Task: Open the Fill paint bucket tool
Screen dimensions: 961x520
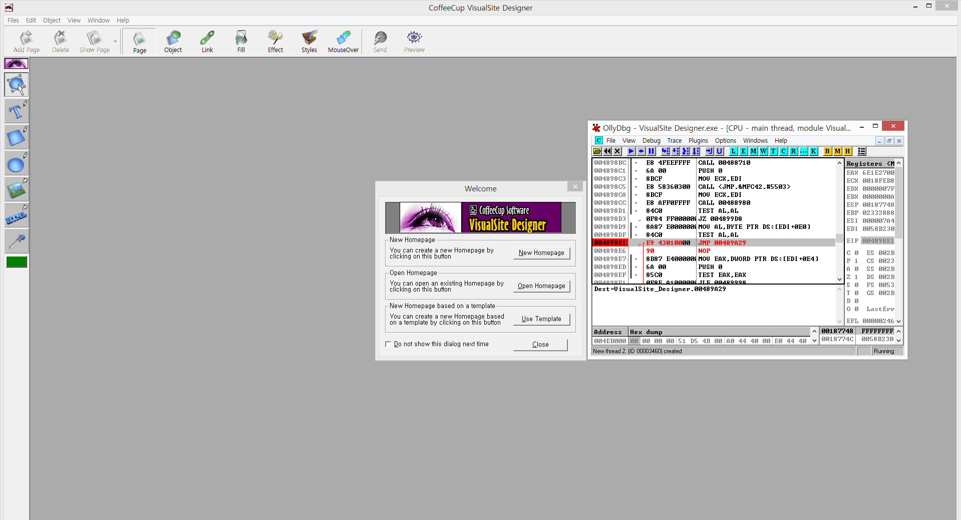Action: 241,42
